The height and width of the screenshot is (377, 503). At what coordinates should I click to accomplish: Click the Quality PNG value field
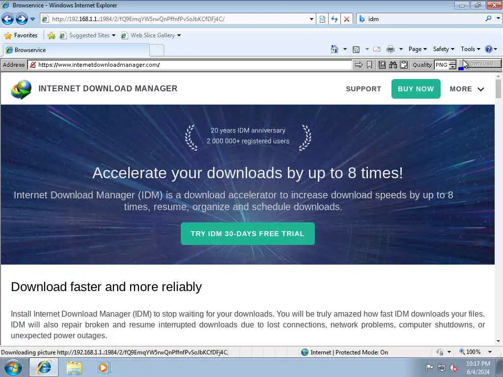click(442, 65)
